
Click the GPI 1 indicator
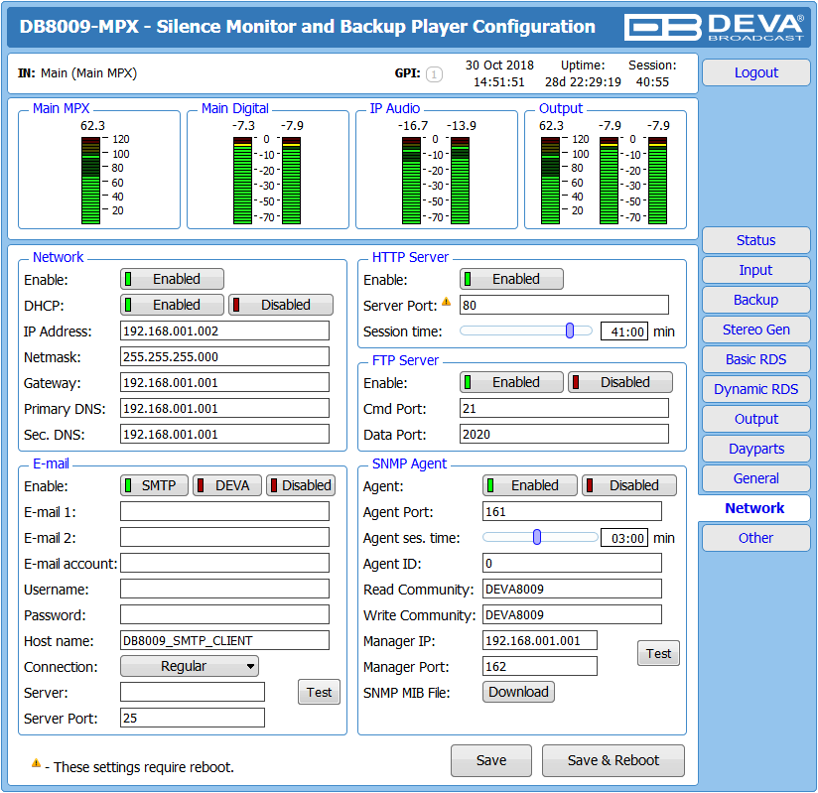pyautogui.click(x=434, y=74)
